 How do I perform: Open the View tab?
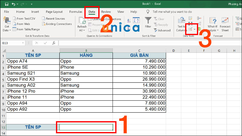click(120, 12)
